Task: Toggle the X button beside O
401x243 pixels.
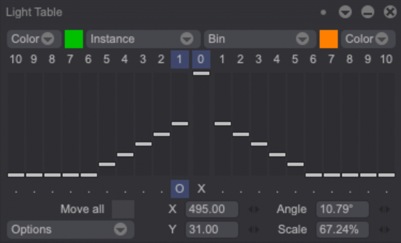Action: (201, 188)
